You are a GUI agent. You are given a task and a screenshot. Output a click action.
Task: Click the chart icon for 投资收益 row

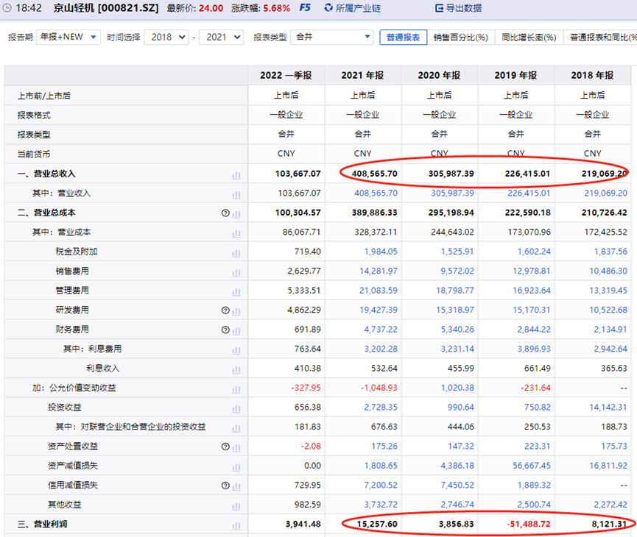236,408
